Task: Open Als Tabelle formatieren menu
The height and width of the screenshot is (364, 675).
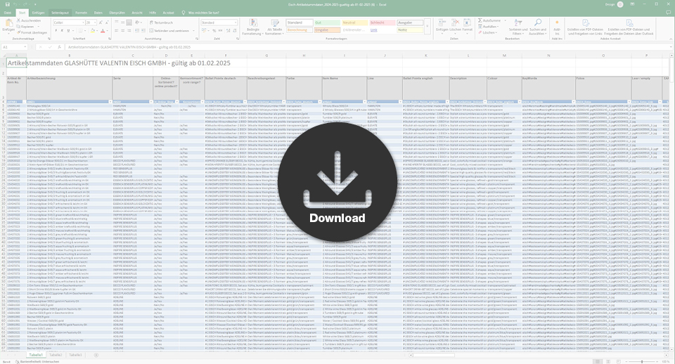Action: 274,27
